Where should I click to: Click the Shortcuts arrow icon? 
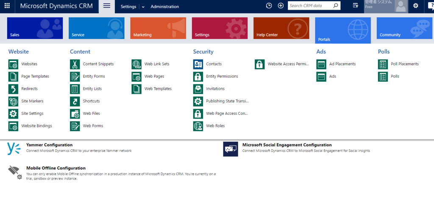[75, 102]
